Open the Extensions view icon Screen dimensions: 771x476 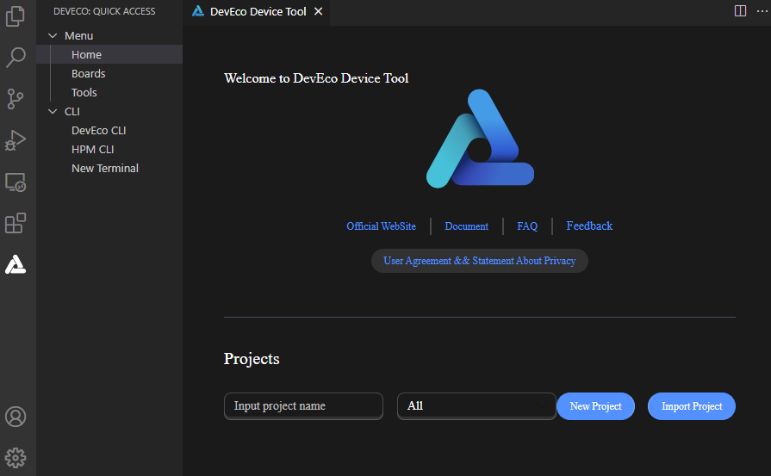[16, 223]
